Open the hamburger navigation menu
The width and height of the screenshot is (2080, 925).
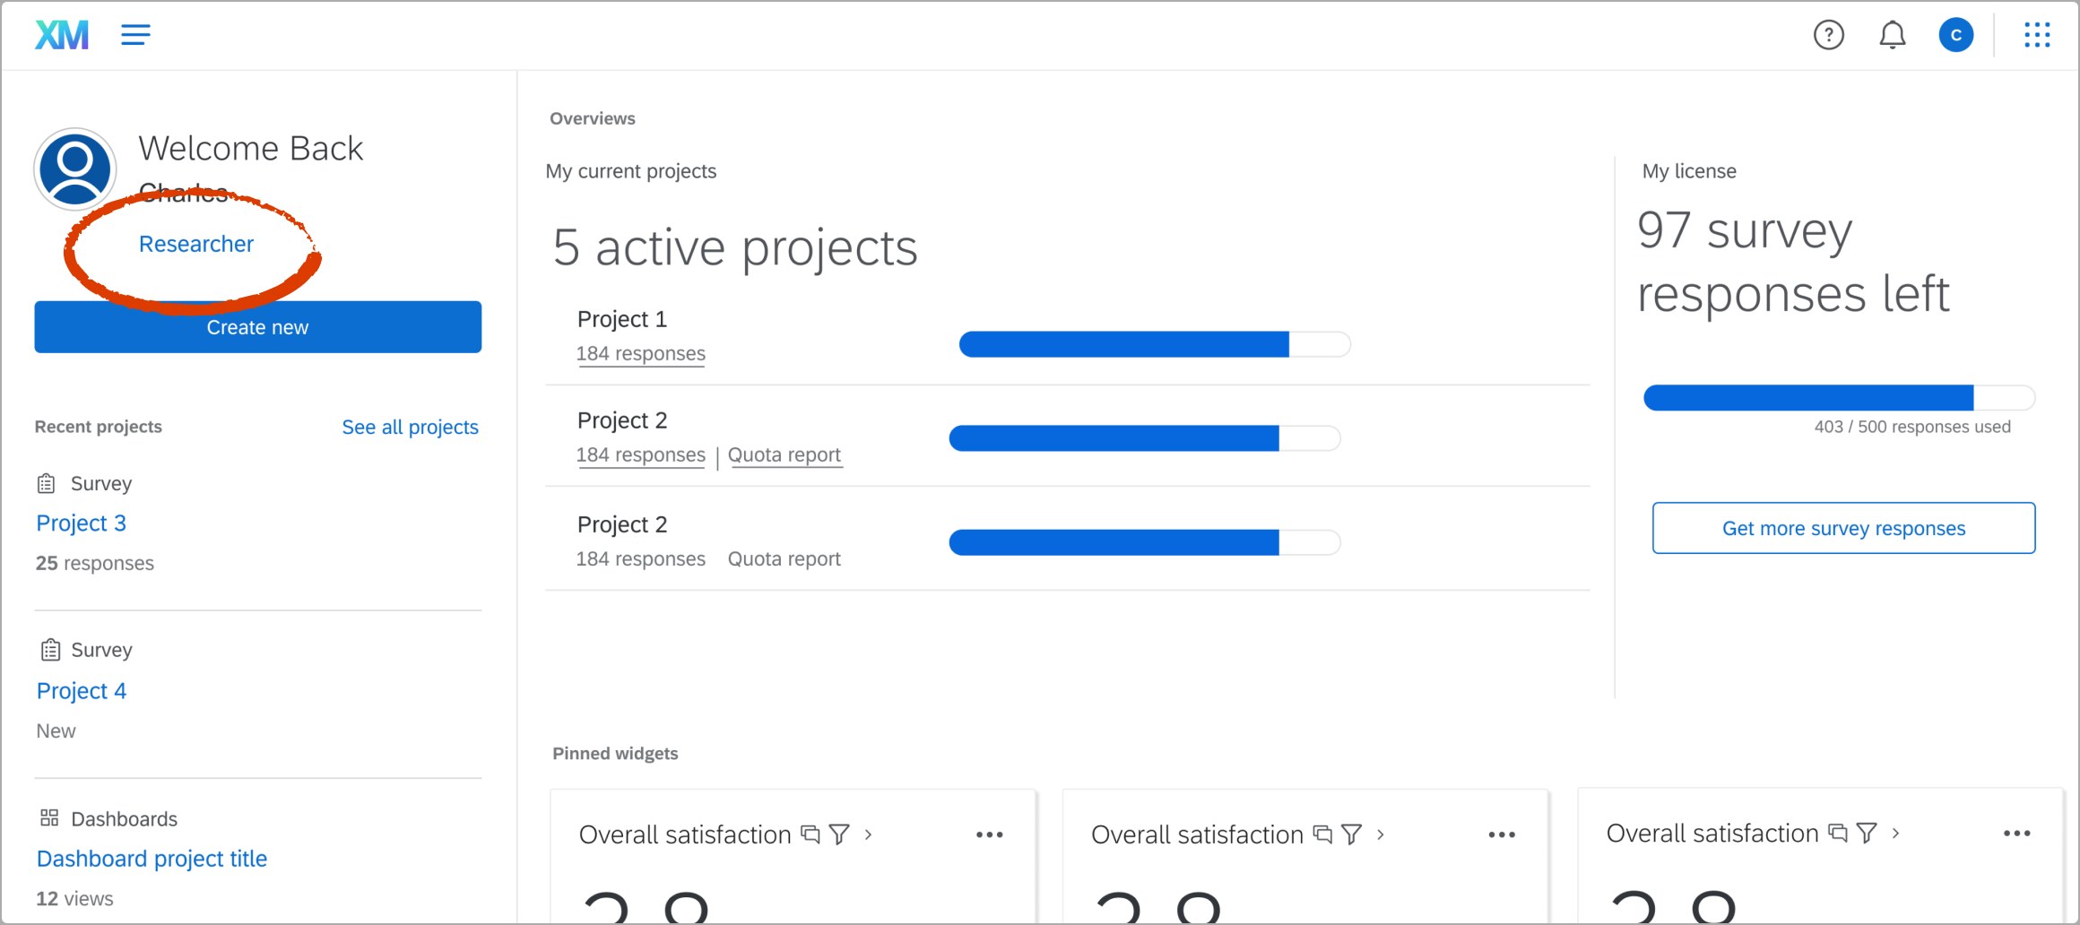(x=135, y=35)
